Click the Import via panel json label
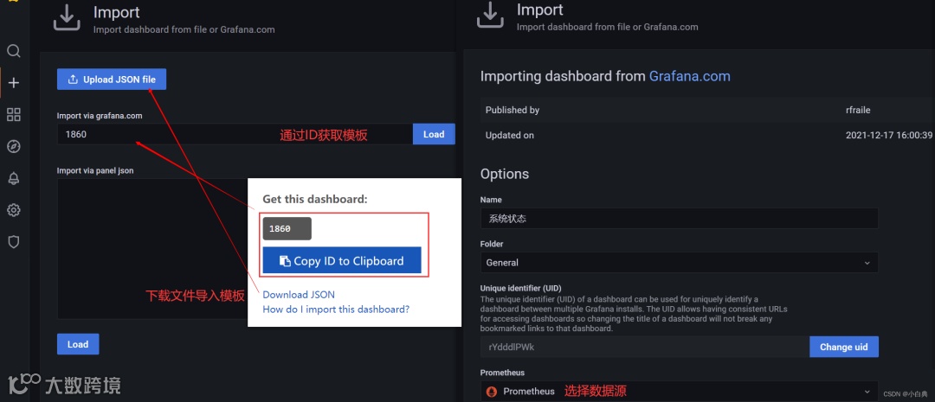 (x=95, y=170)
